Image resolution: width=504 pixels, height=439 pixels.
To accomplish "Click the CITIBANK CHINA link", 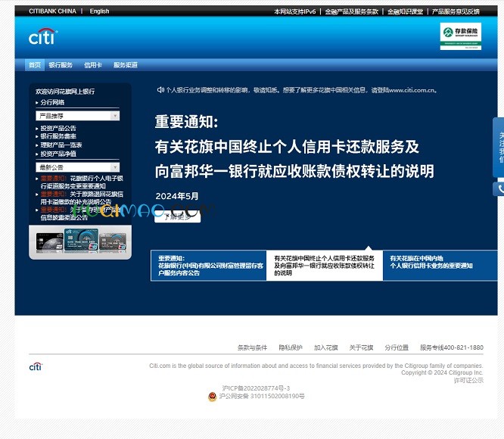I will pos(52,11).
